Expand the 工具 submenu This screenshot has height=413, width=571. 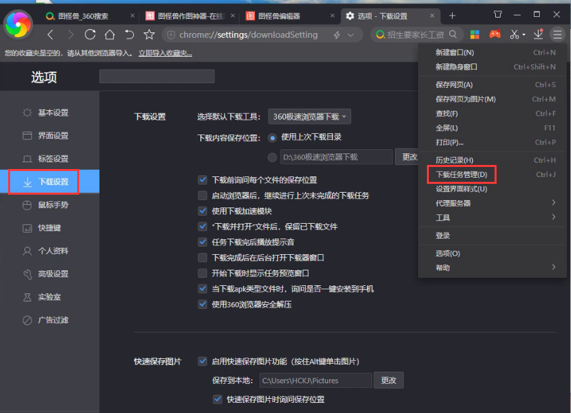493,218
